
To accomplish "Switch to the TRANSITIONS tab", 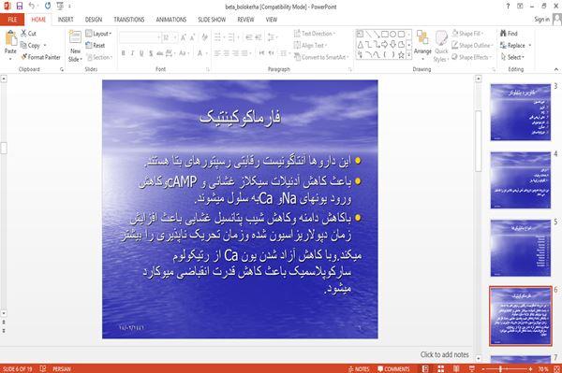I will (128, 20).
